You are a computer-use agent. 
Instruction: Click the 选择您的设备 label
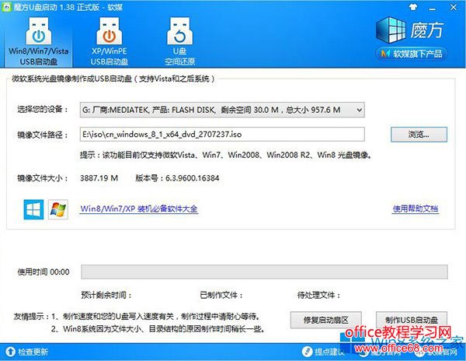click(x=43, y=110)
